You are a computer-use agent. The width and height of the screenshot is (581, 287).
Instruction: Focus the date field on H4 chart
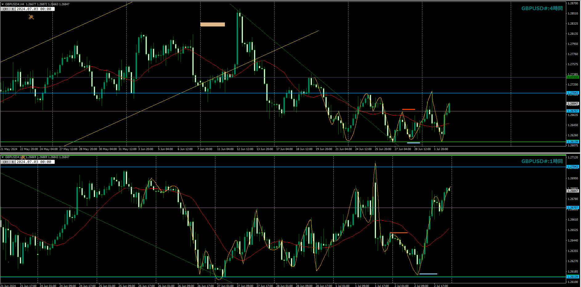35,9
